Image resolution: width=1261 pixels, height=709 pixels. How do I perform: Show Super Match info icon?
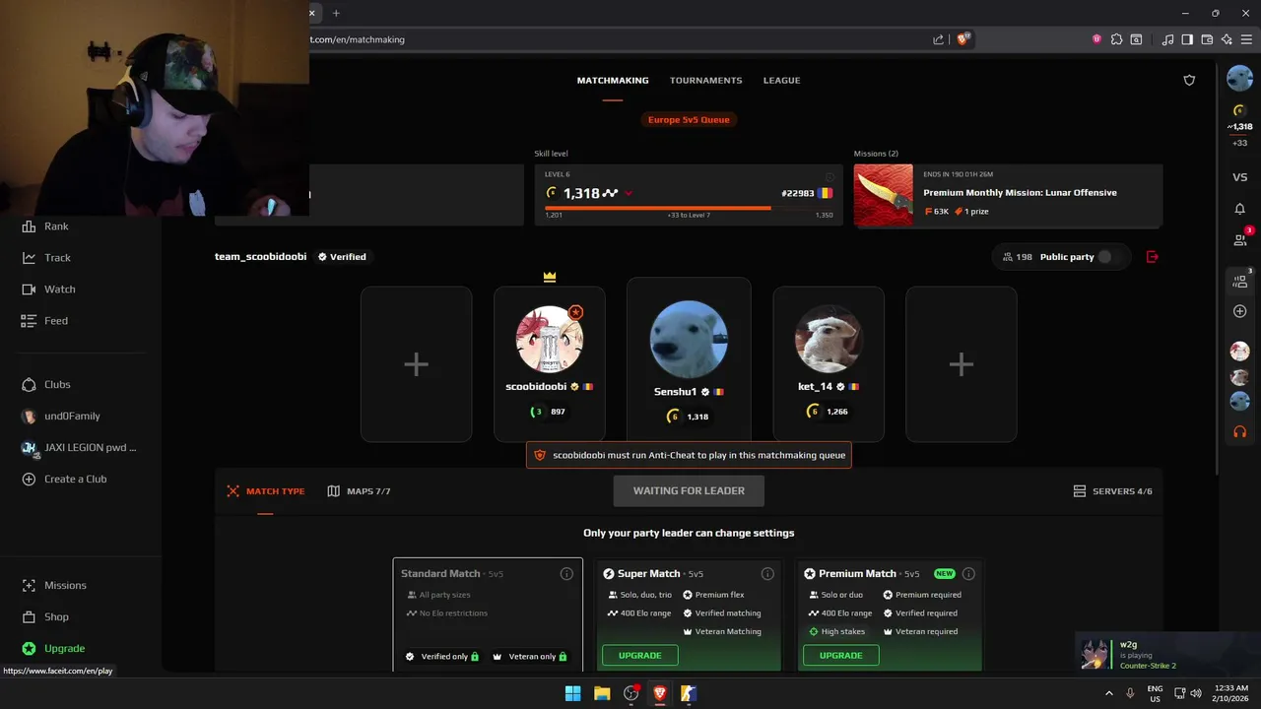point(767,574)
